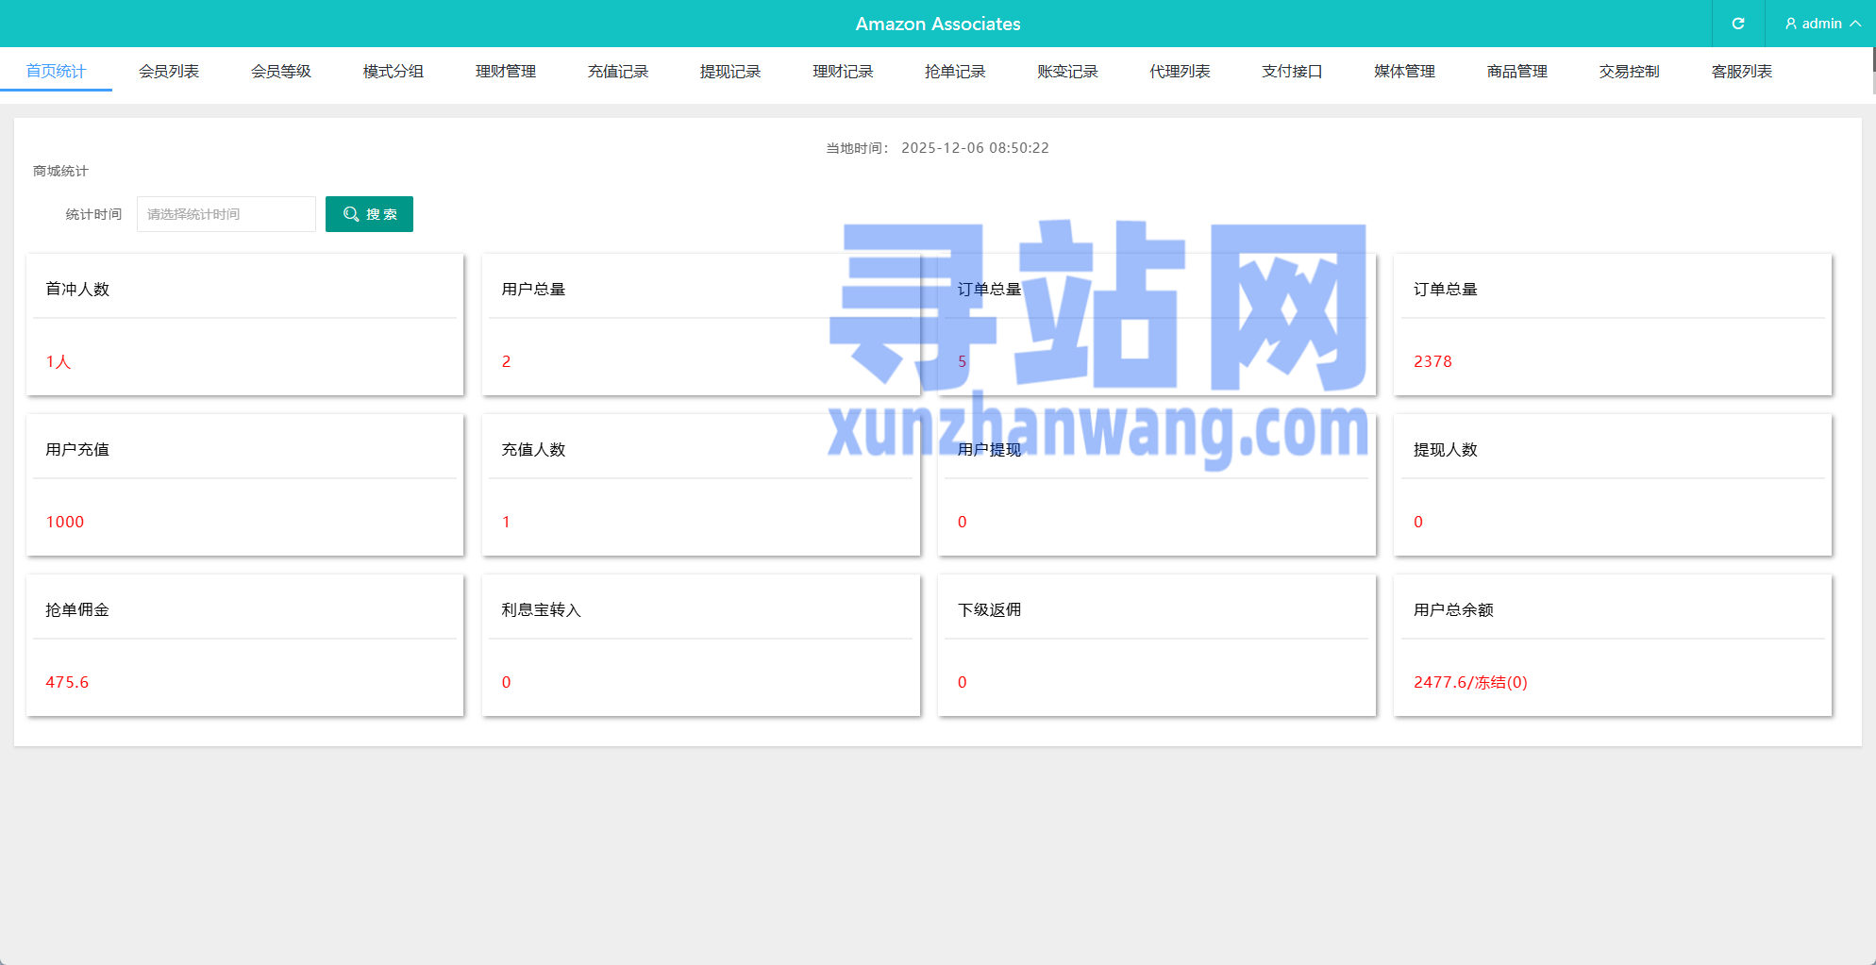Viewport: 1876px width, 965px height.
Task: Collapse the admin menu via the chevron
Action: [1853, 23]
